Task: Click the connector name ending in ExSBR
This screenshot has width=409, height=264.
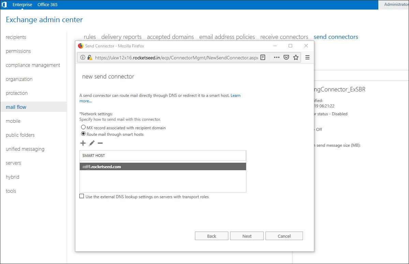Action: (340, 89)
